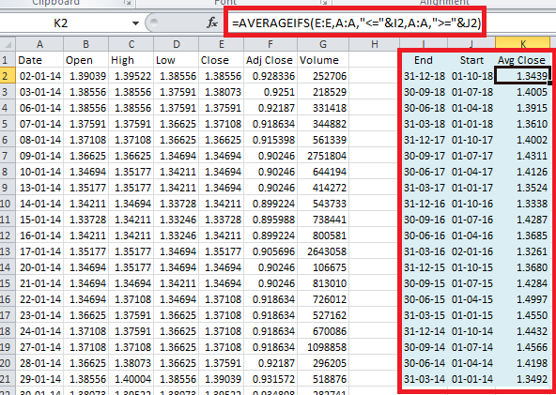Select column E header
The width and height of the screenshot is (556, 395).
coord(222,44)
